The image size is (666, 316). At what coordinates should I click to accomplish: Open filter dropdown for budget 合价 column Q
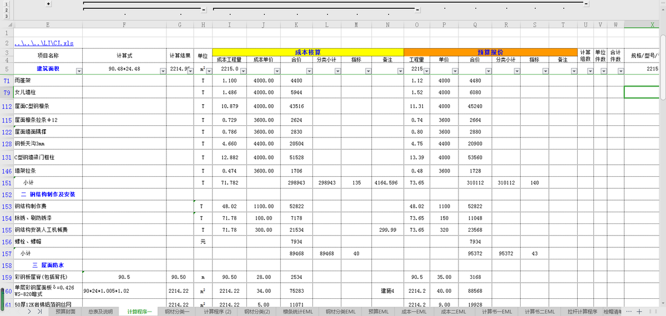488,70
